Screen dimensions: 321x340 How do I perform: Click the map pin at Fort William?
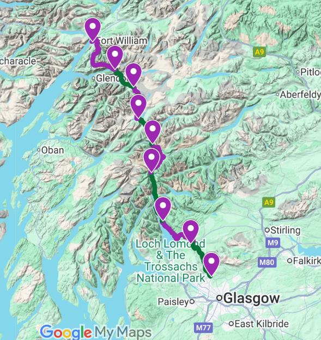point(93,30)
